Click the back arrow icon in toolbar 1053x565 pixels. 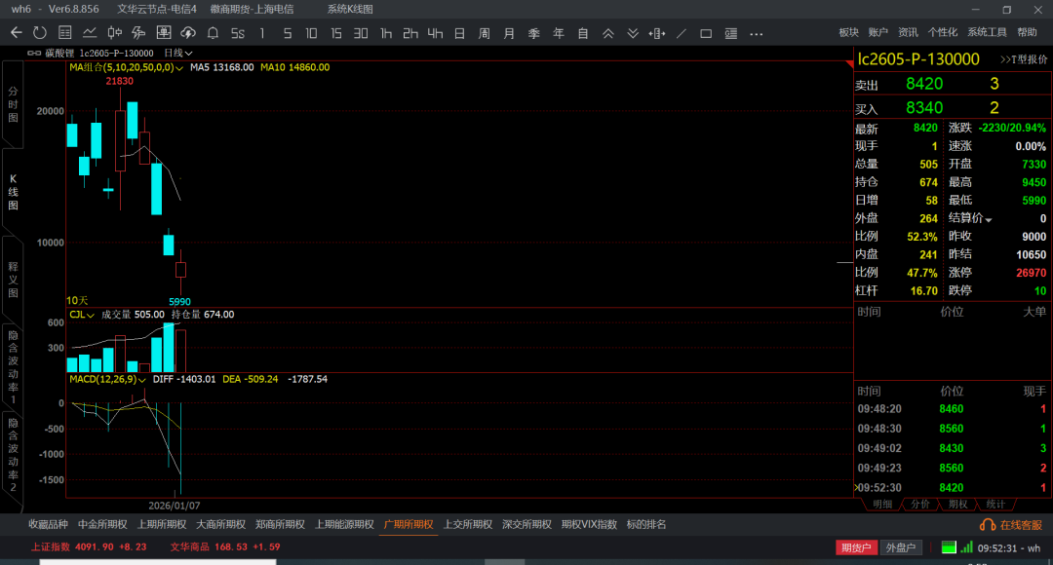tap(16, 33)
